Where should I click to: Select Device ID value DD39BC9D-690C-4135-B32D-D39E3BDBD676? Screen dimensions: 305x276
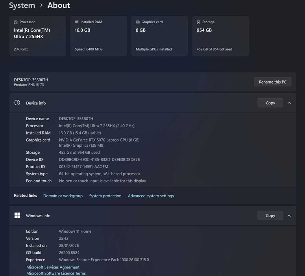click(99, 160)
